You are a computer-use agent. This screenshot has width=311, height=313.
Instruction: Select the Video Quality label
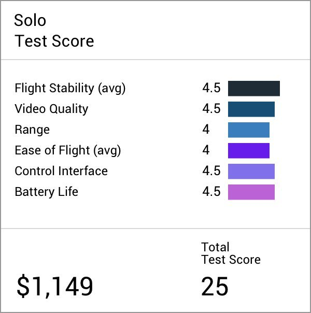(51, 109)
